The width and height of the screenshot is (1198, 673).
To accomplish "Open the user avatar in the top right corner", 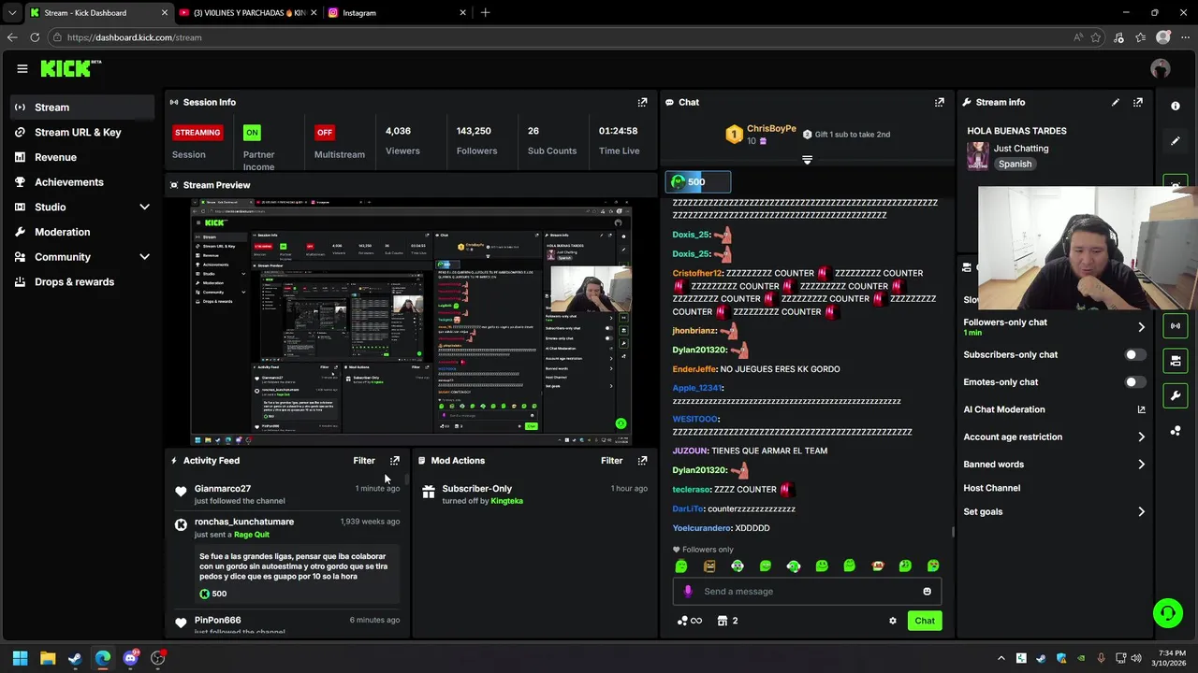I will pyautogui.click(x=1161, y=68).
